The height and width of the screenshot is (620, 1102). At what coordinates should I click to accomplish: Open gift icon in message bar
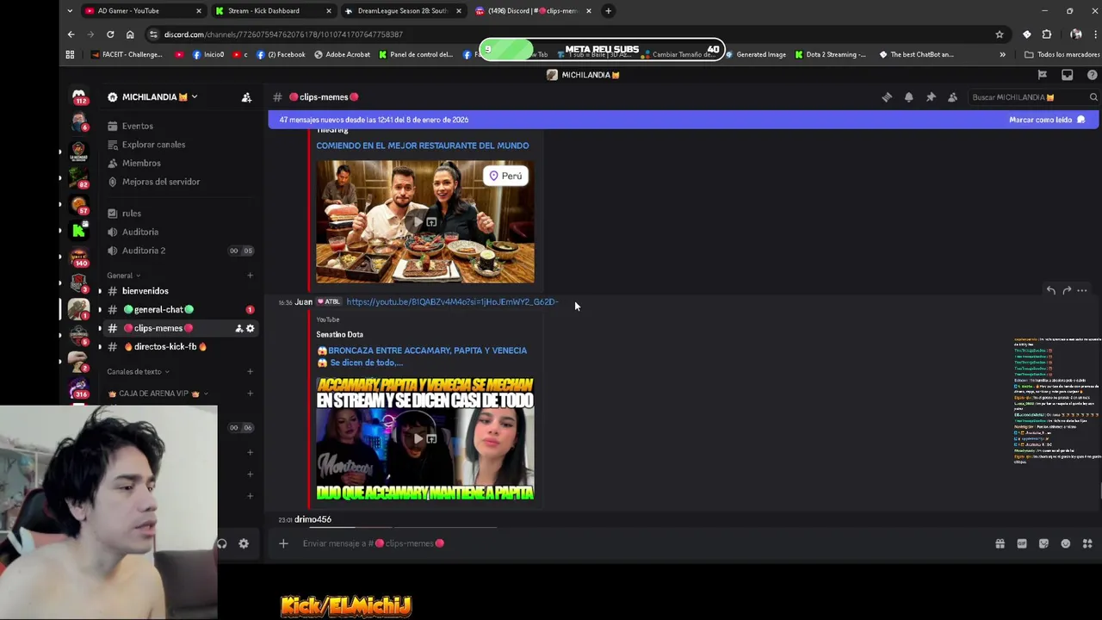1000,543
